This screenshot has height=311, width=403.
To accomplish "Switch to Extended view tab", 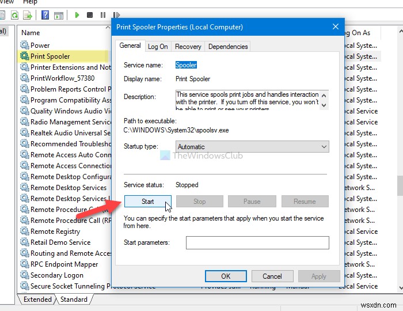I will [x=37, y=299].
